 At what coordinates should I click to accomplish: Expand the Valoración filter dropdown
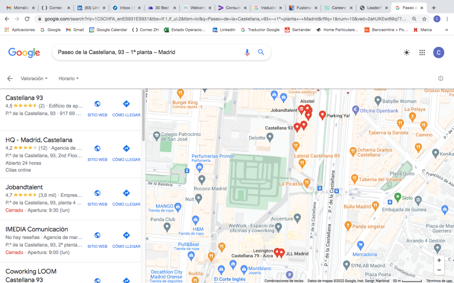(34, 79)
